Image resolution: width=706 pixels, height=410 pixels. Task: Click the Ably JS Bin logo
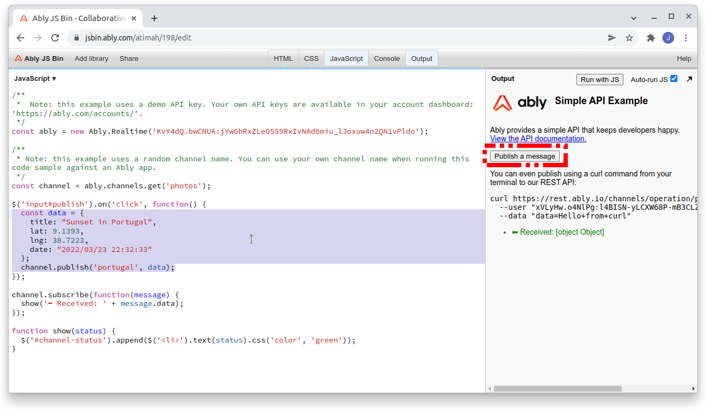pos(39,59)
